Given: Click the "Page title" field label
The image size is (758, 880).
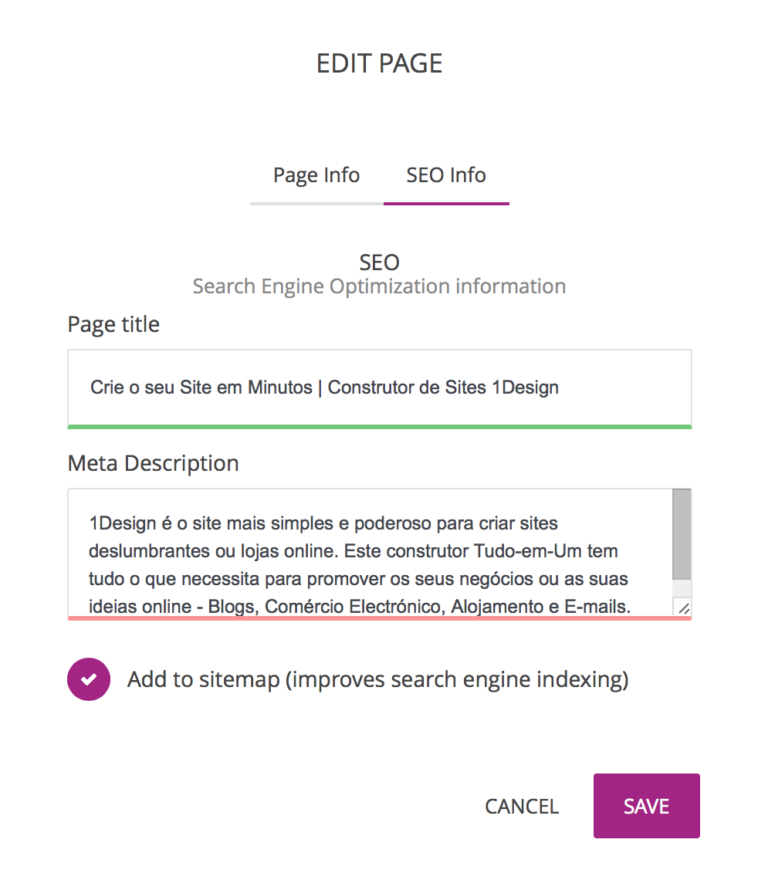Looking at the screenshot, I should point(113,324).
